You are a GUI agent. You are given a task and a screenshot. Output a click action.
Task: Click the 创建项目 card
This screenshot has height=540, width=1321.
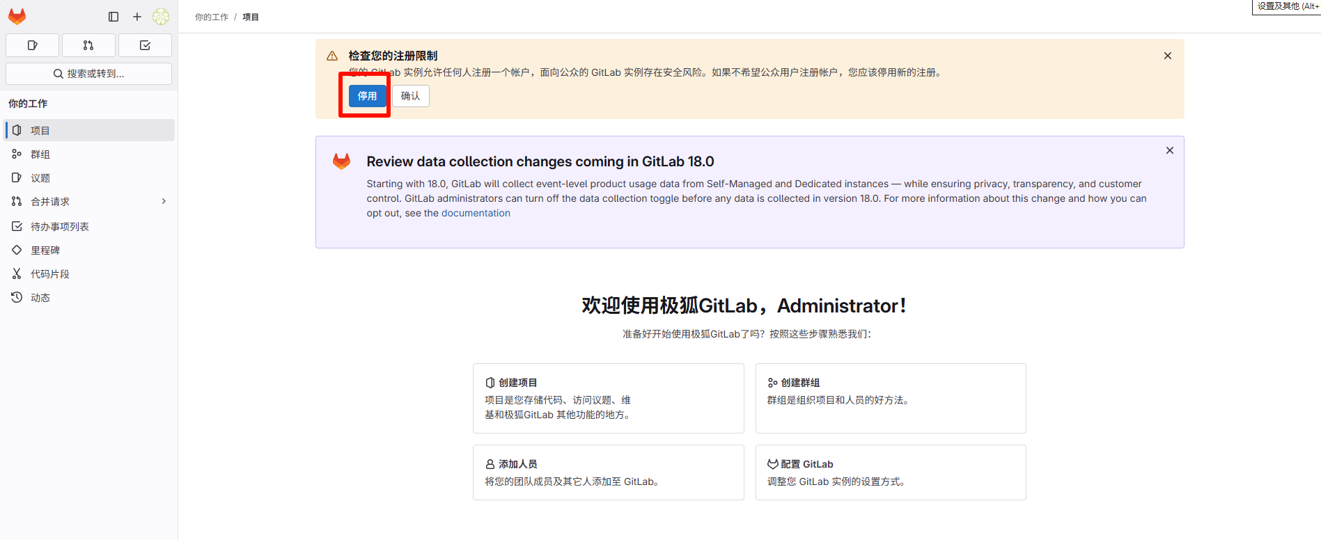(609, 398)
